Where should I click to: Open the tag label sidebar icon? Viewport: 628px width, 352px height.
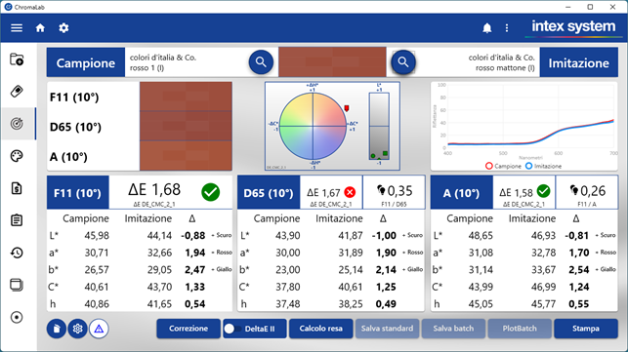click(17, 92)
